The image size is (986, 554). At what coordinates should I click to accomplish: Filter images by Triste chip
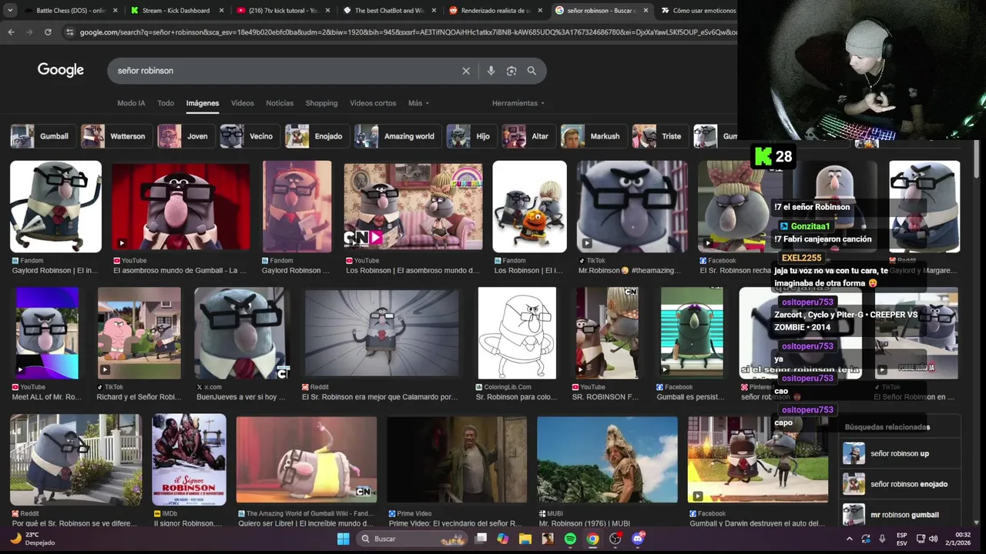660,136
